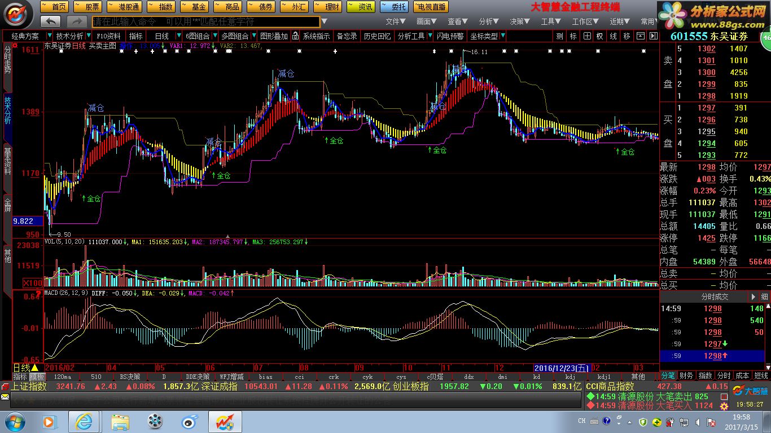
Task: Open the 查看 menu
Action: coord(458,21)
